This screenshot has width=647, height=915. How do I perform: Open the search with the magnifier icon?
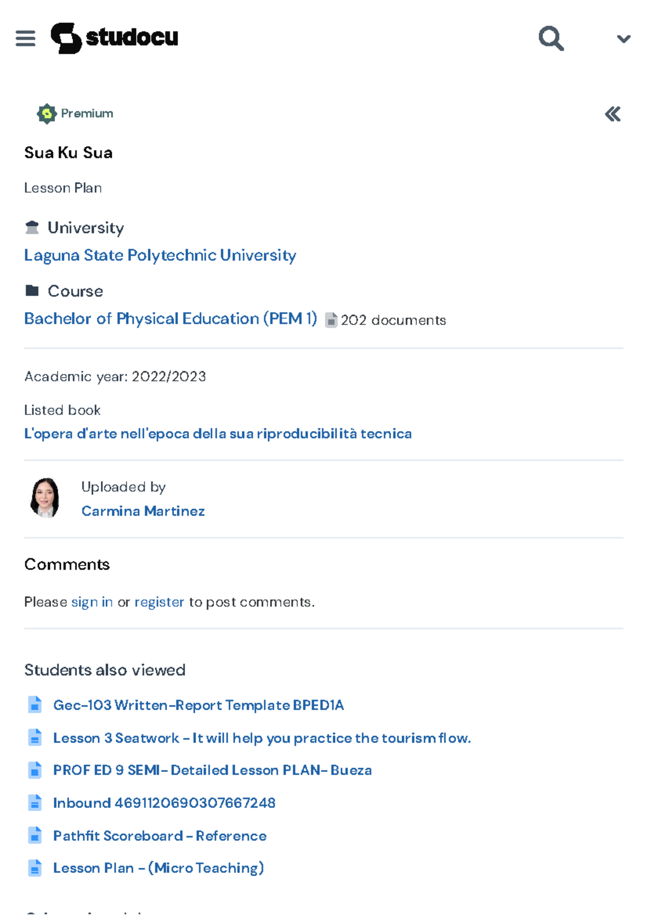[x=551, y=38]
